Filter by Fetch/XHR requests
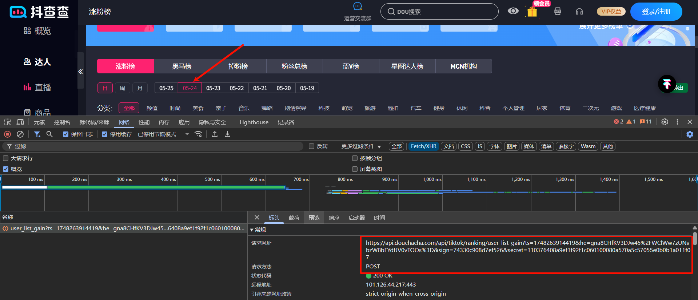 424,146
